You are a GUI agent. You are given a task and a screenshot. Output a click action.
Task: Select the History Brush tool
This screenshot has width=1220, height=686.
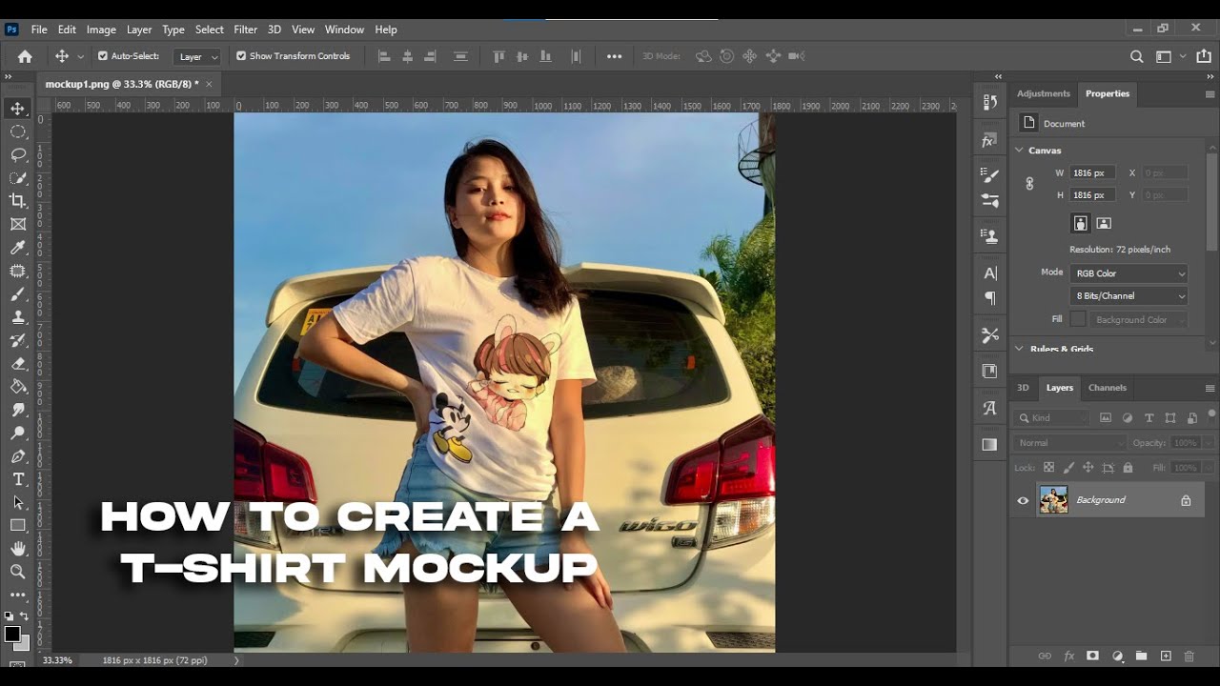[18, 340]
